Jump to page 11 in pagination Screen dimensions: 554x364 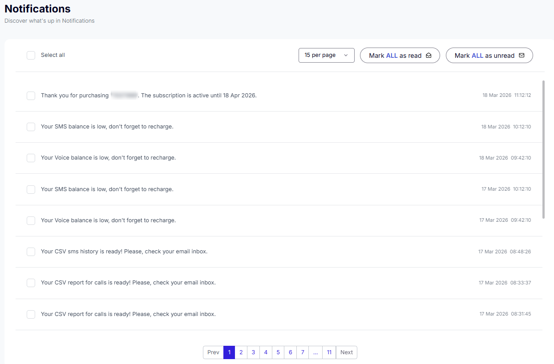pos(329,352)
